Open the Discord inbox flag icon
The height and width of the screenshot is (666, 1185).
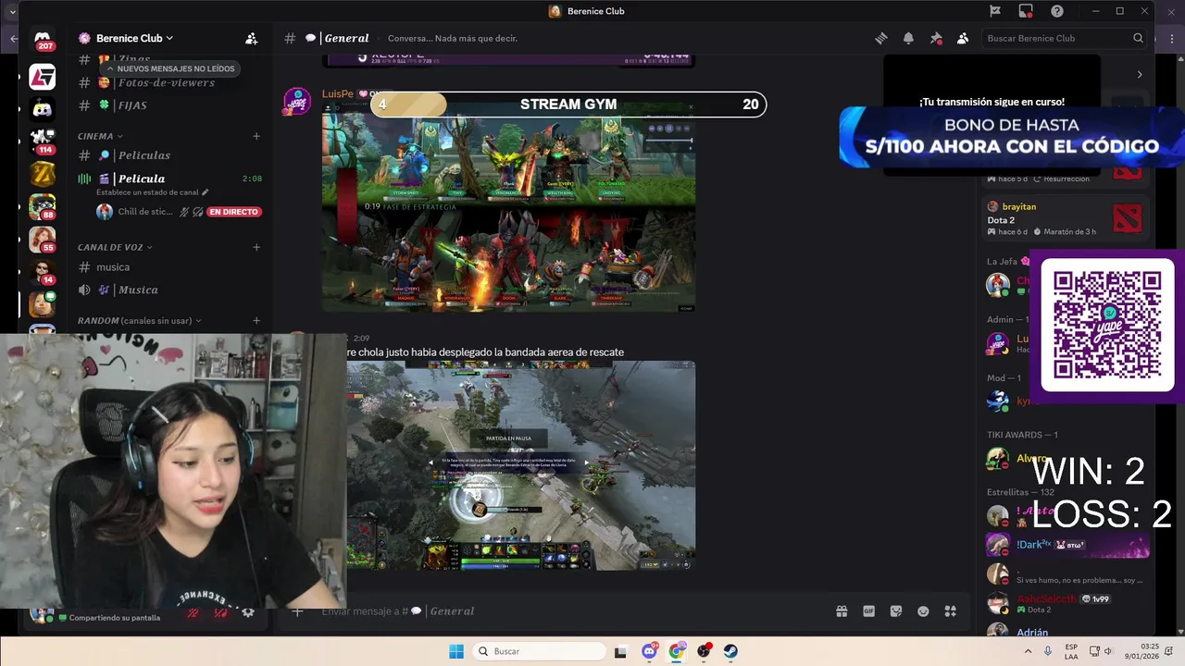tap(995, 11)
